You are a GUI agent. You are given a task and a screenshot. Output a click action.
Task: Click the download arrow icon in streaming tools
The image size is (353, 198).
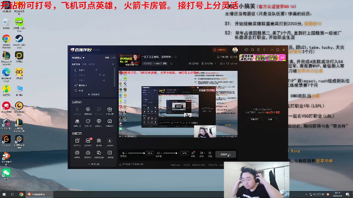pos(109,140)
